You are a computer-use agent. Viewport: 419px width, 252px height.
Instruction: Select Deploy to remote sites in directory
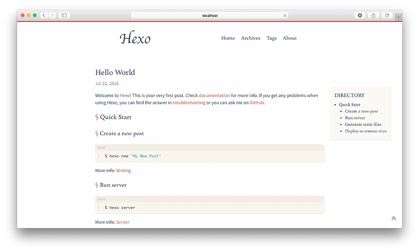[x=365, y=131]
